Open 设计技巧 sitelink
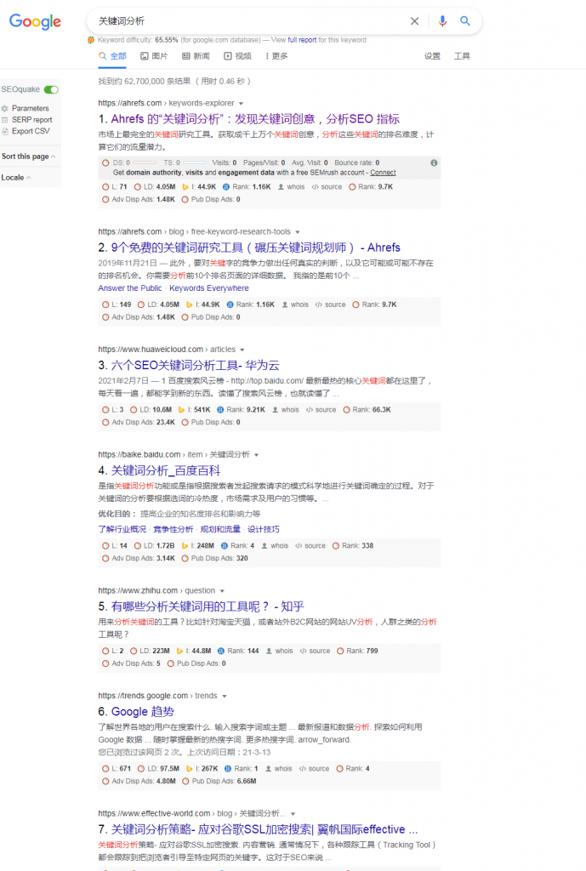This screenshot has height=871, width=586. click(x=264, y=529)
